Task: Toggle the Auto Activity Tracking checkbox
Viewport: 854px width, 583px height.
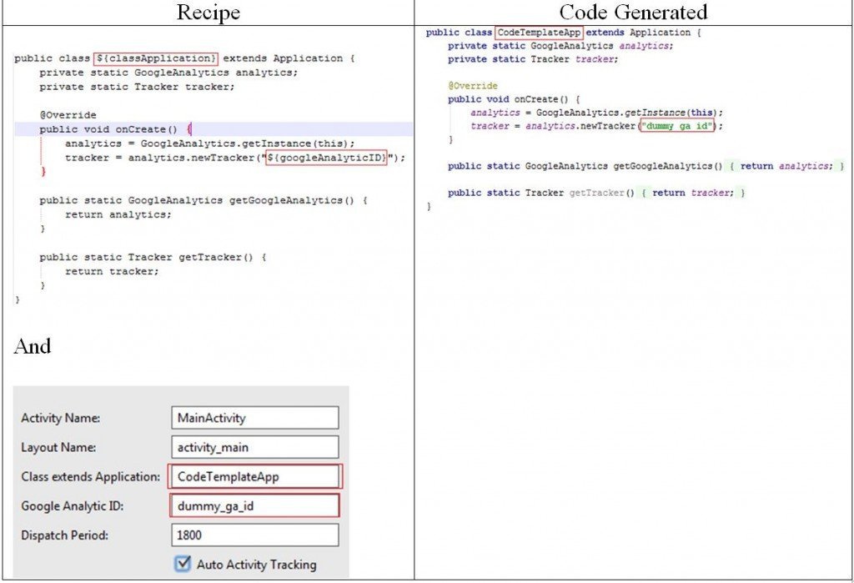Action: (x=183, y=565)
